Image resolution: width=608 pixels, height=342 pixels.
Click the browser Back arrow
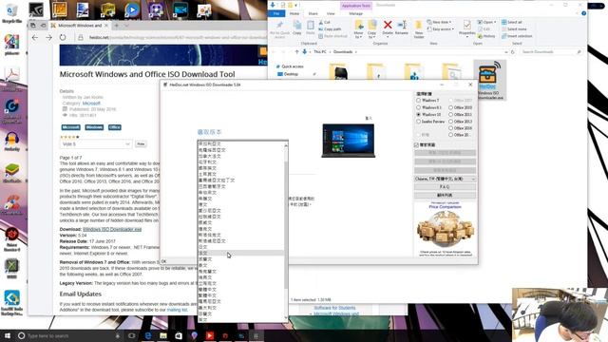coord(35,38)
